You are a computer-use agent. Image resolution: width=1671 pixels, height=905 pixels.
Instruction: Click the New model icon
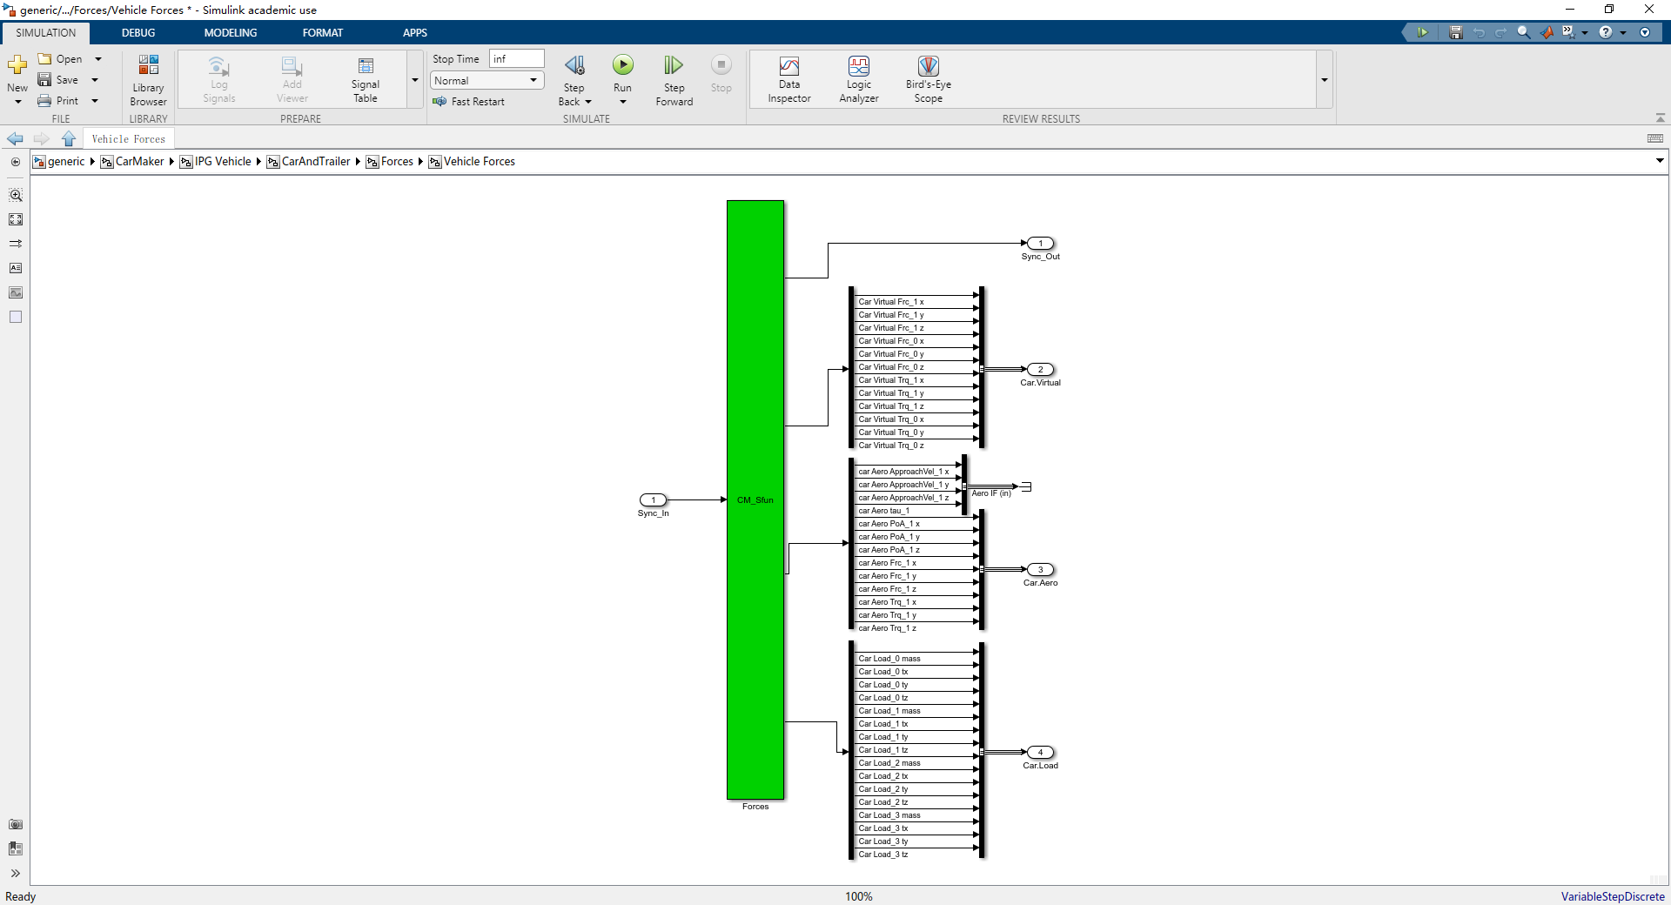(17, 66)
